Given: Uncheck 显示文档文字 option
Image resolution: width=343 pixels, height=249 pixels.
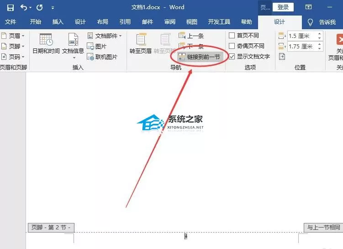Looking at the screenshot, I should coord(232,57).
